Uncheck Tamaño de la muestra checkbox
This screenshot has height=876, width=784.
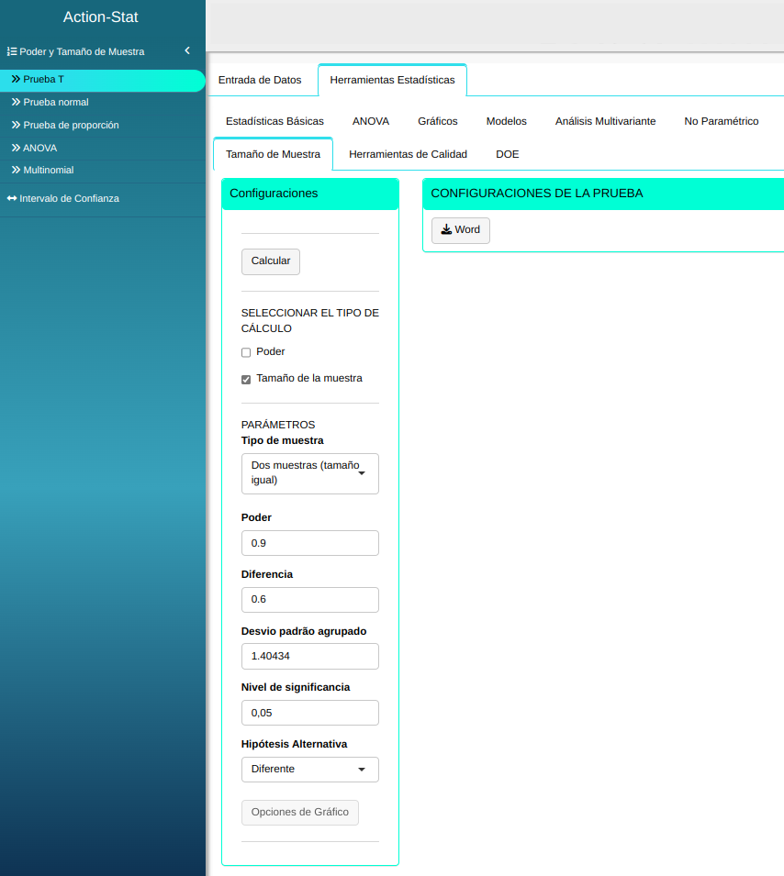point(246,379)
